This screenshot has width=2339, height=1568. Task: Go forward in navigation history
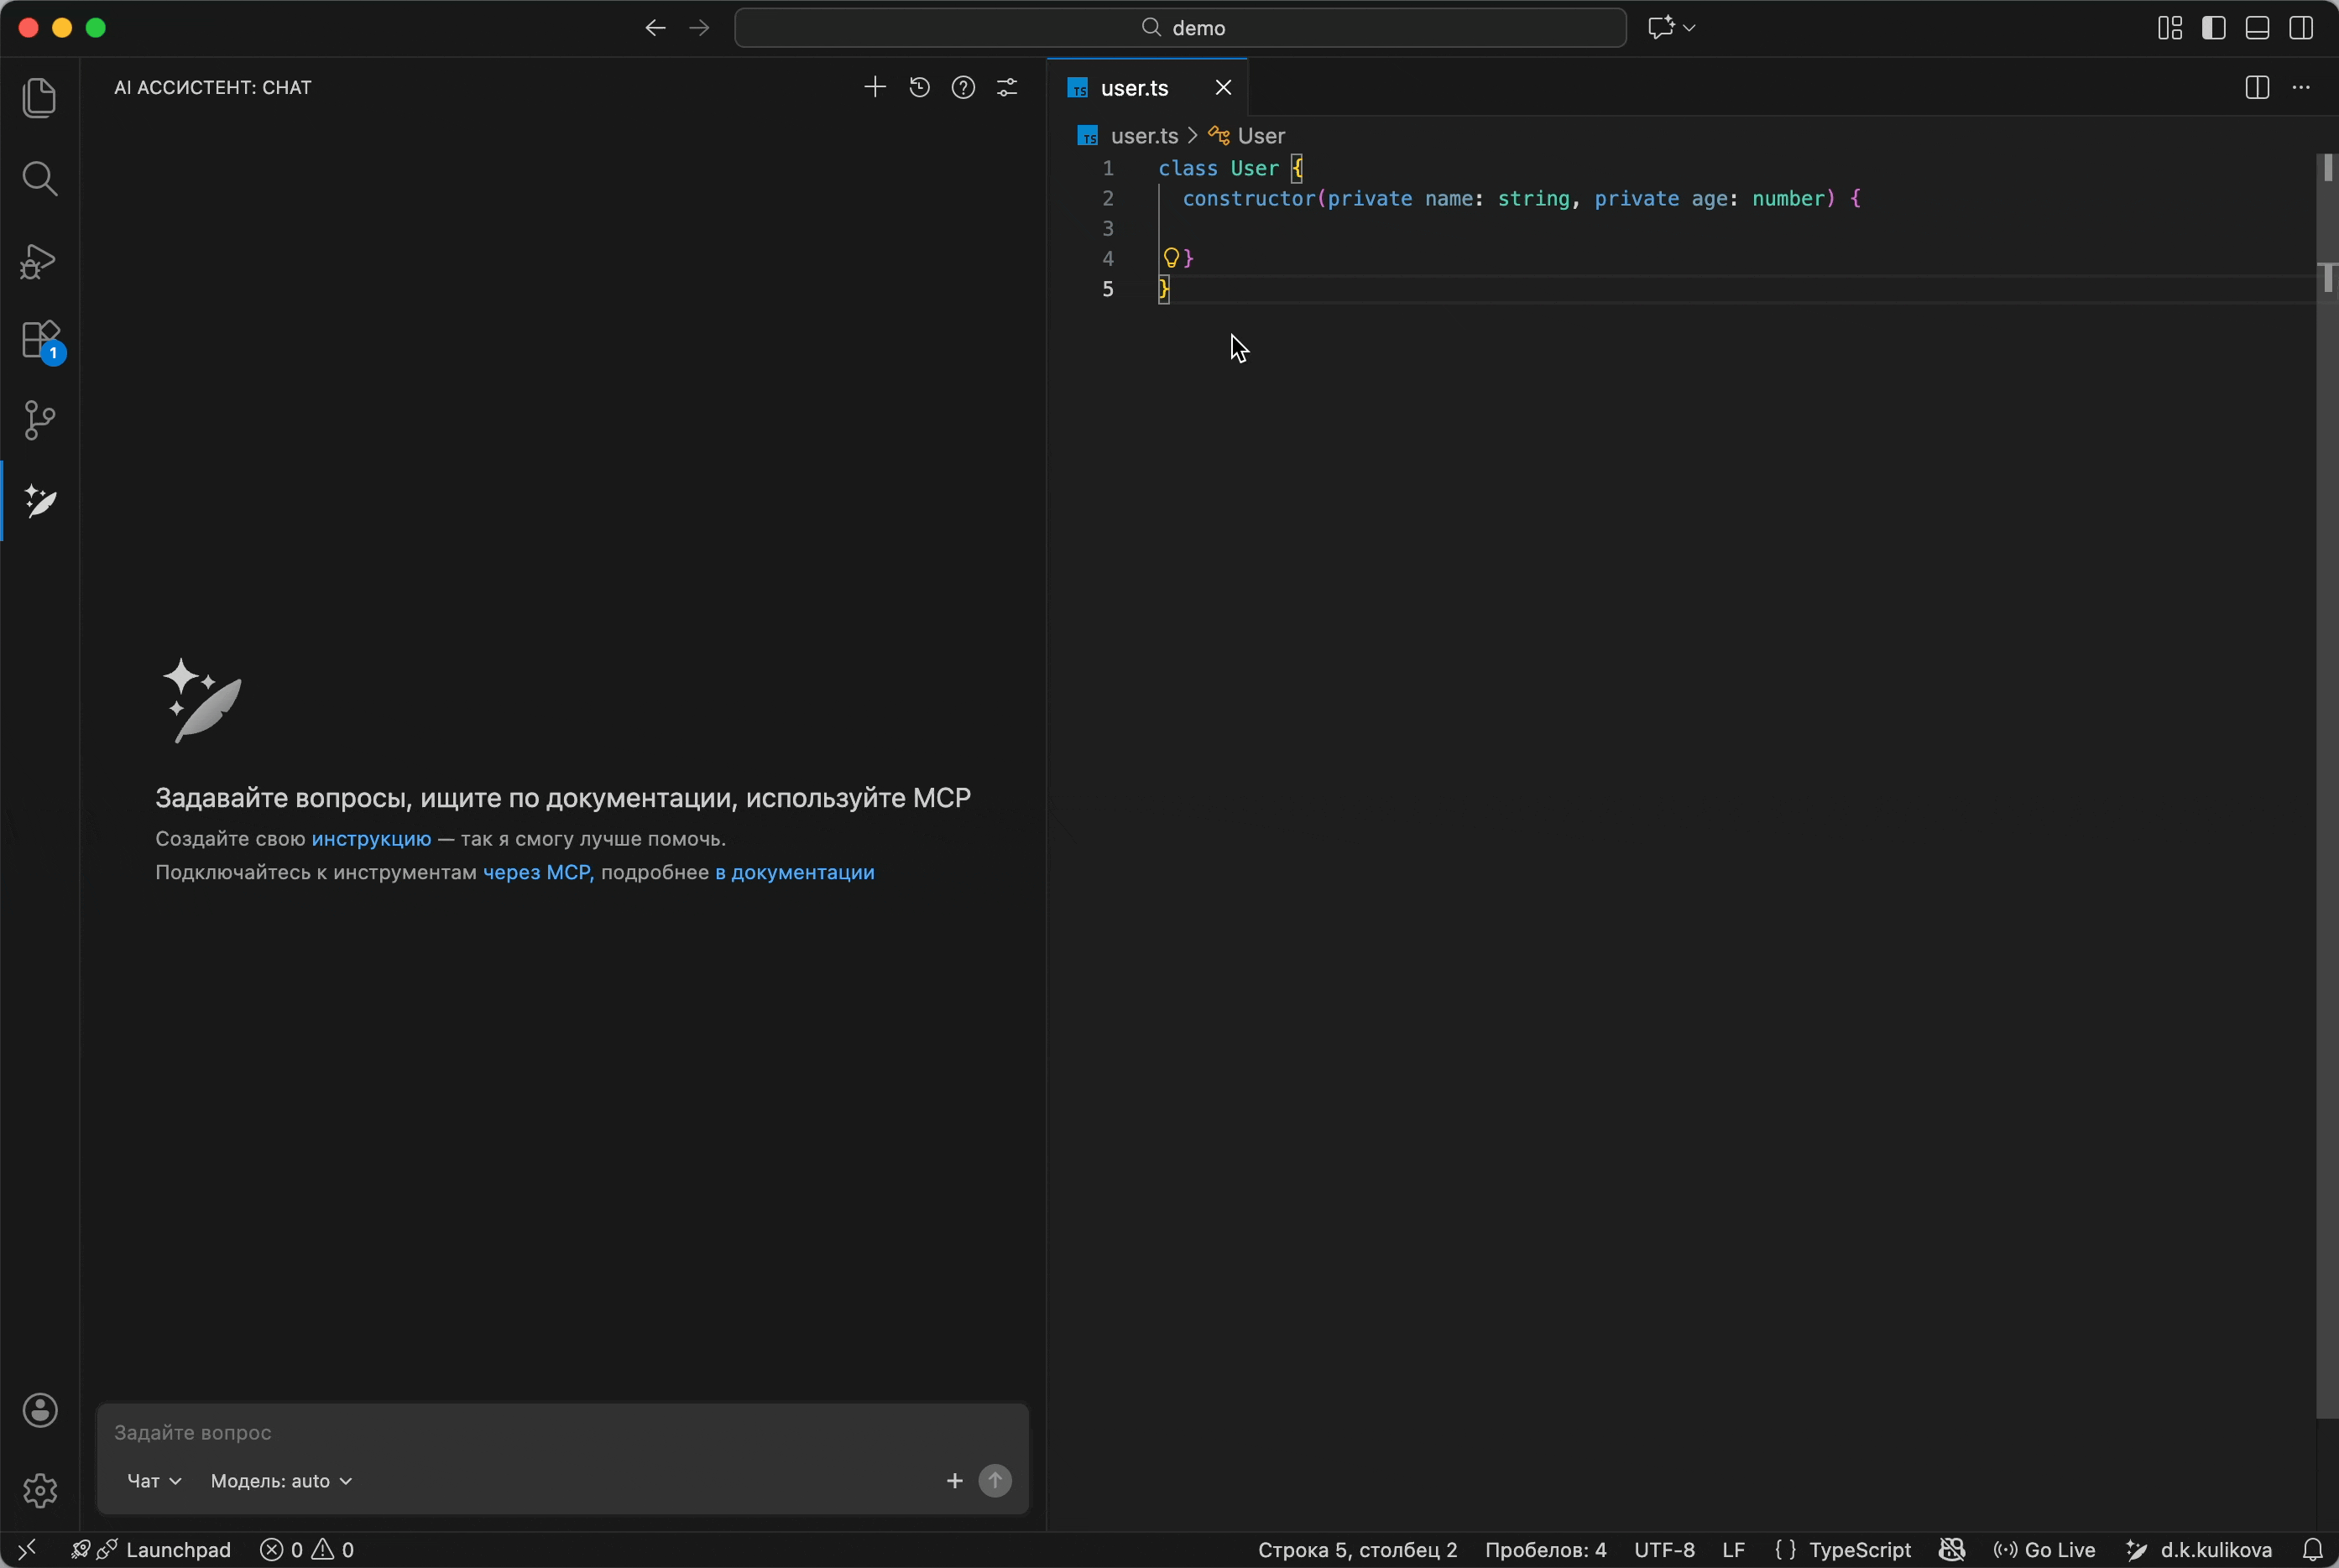(x=699, y=28)
